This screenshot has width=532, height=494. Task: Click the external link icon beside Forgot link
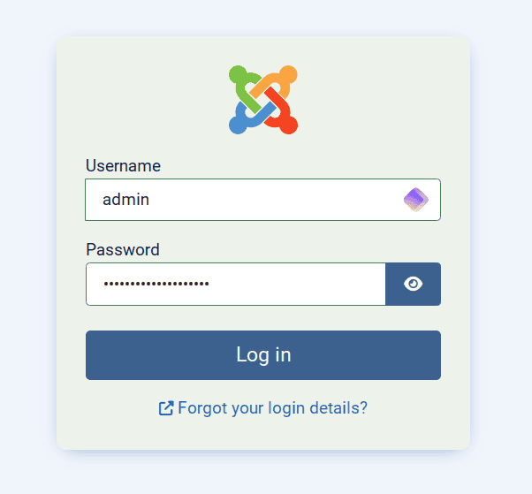coord(166,408)
